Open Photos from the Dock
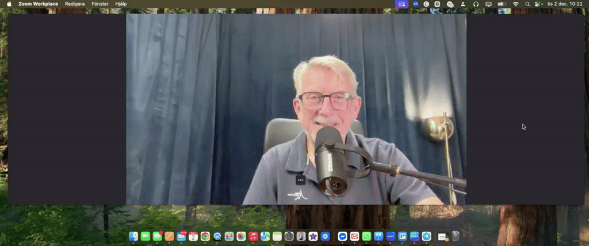The image size is (589, 246). point(241,236)
